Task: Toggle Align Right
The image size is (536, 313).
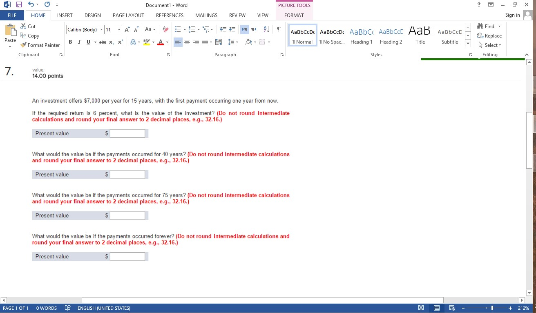Action: [x=196, y=42]
